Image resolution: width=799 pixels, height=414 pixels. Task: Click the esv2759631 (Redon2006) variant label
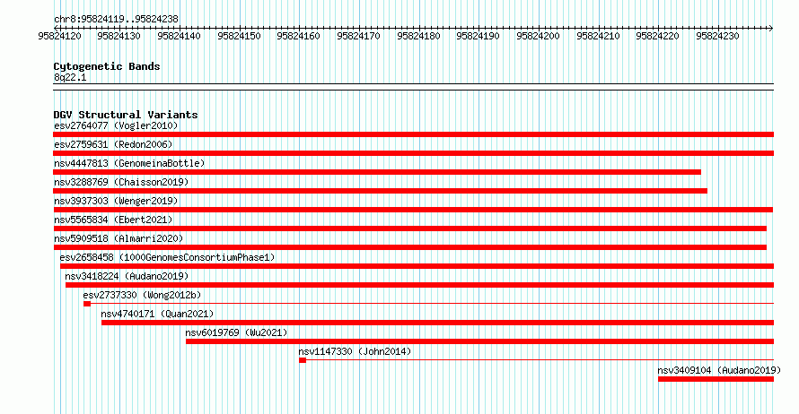point(113,144)
